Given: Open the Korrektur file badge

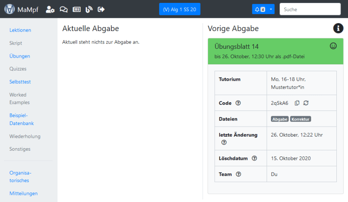Looking at the screenshot, I should pos(300,119).
